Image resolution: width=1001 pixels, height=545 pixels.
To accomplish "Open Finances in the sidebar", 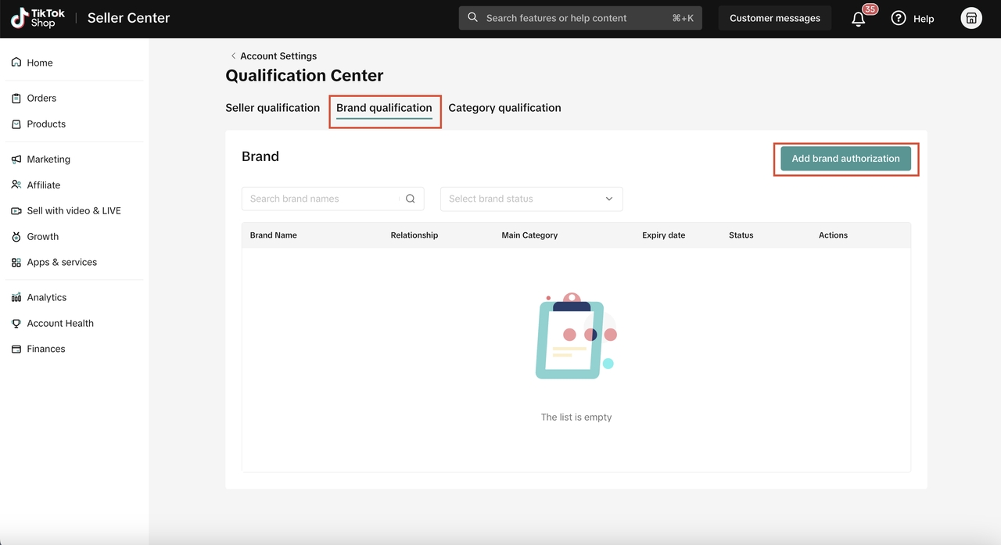I will [45, 349].
